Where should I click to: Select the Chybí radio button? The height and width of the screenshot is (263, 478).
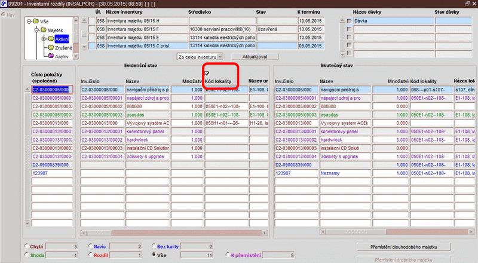point(26,246)
